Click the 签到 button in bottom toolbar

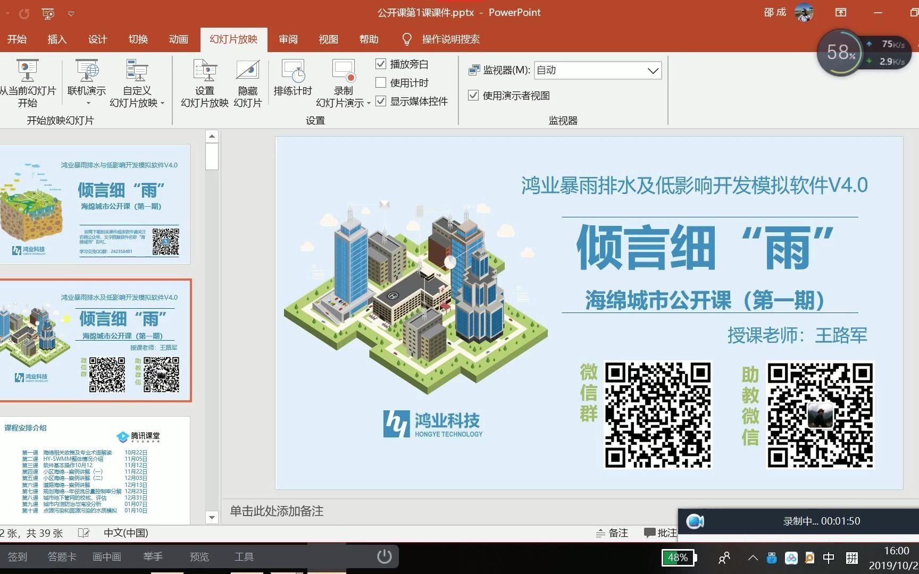[x=18, y=556]
